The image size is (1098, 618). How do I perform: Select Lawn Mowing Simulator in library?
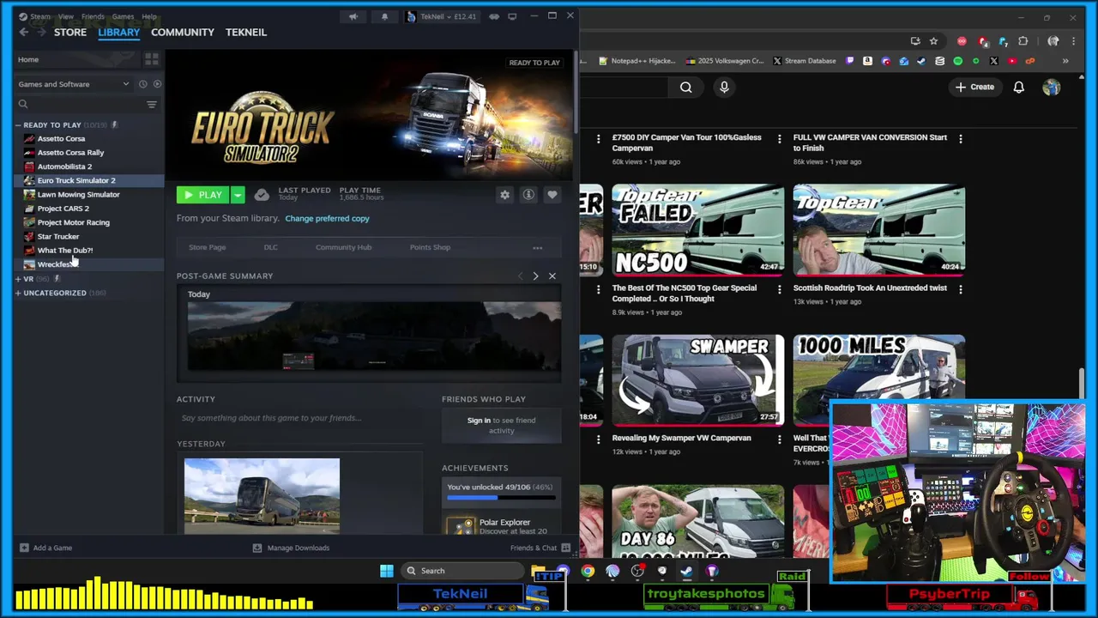[x=78, y=195]
